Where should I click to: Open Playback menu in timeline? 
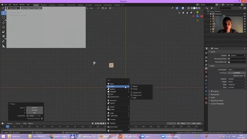[10, 124]
